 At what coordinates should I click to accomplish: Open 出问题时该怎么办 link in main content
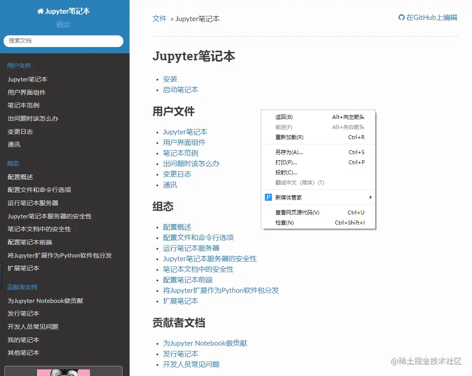pyautogui.click(x=191, y=164)
